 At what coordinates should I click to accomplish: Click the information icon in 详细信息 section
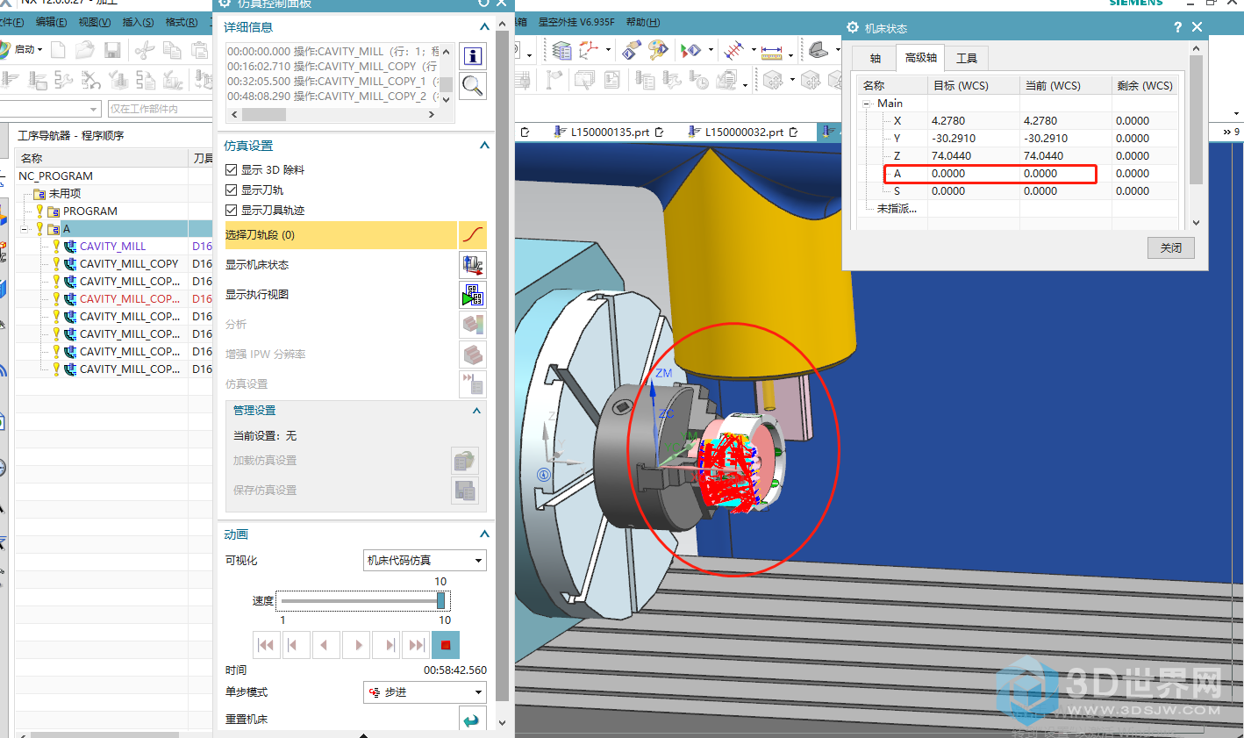tap(473, 57)
